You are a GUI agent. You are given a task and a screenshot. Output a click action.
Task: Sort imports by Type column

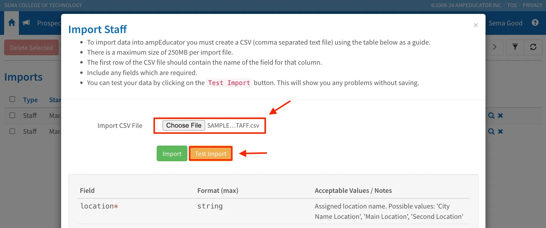[30, 100]
